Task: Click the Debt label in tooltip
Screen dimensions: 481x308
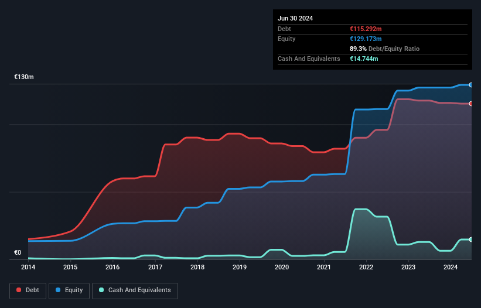Action: [284, 29]
